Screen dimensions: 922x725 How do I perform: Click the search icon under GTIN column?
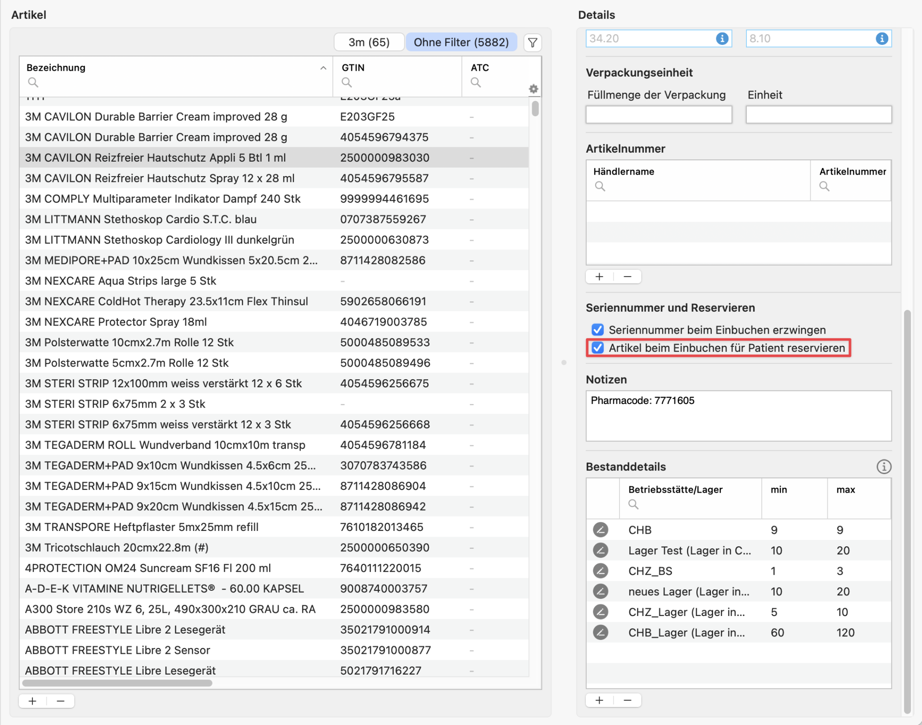[x=347, y=82]
